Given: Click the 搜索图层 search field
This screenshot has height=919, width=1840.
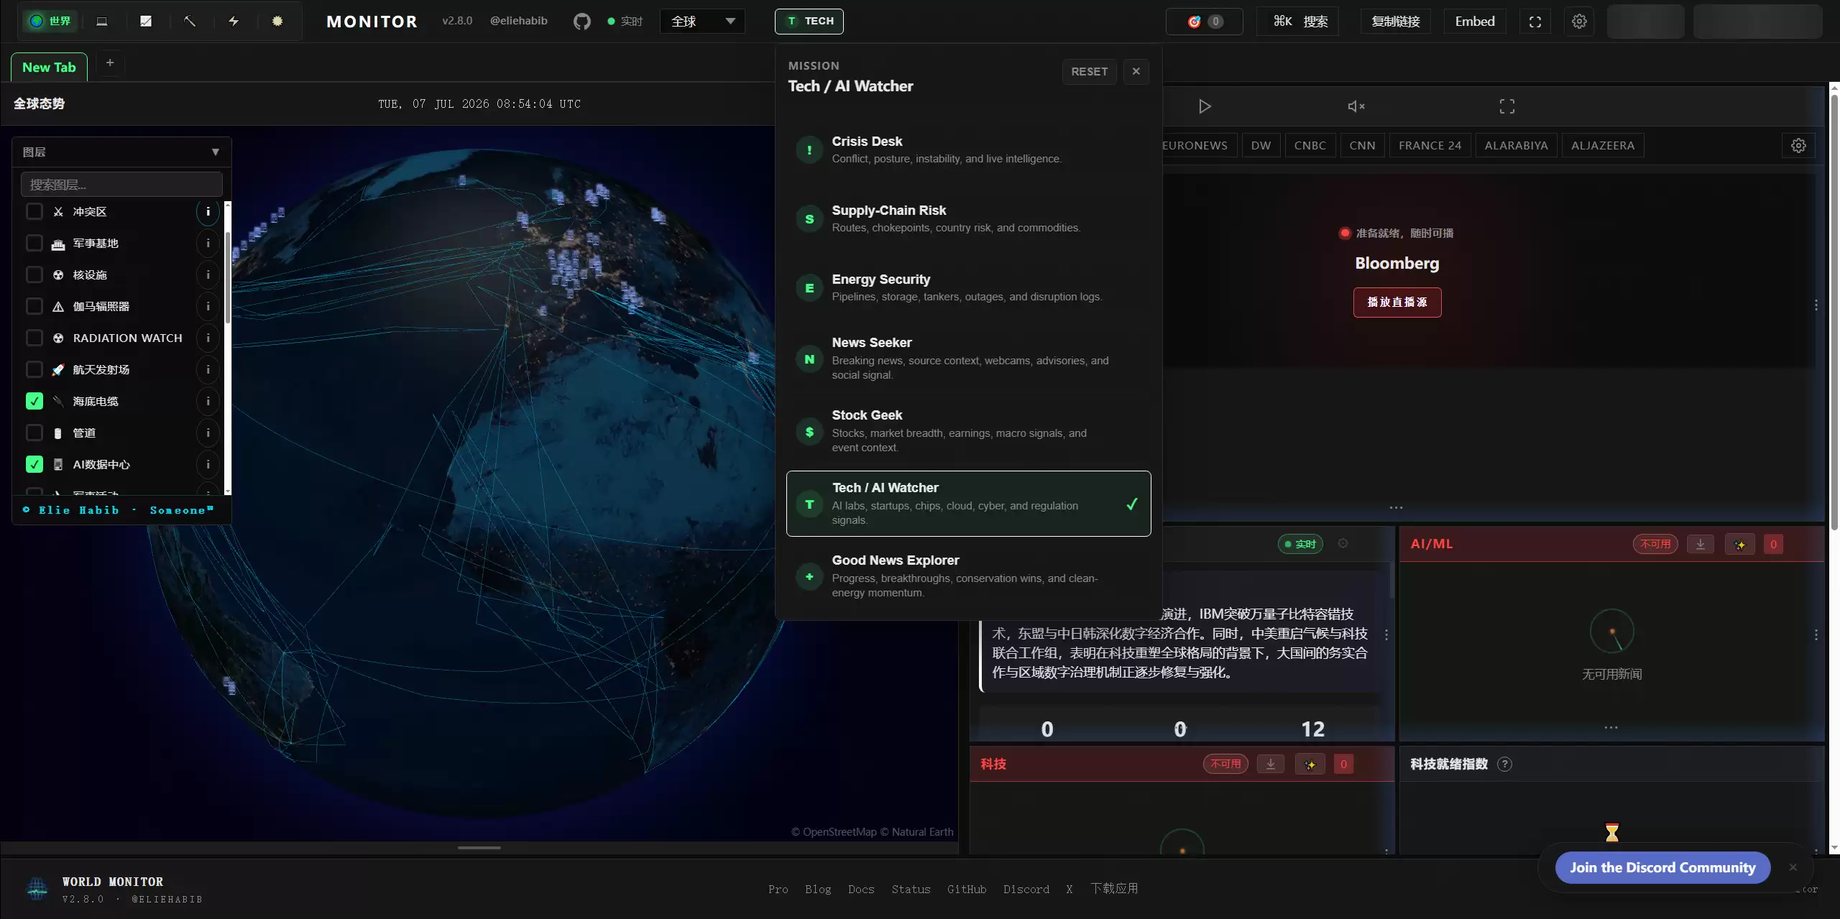Looking at the screenshot, I should pos(121,185).
